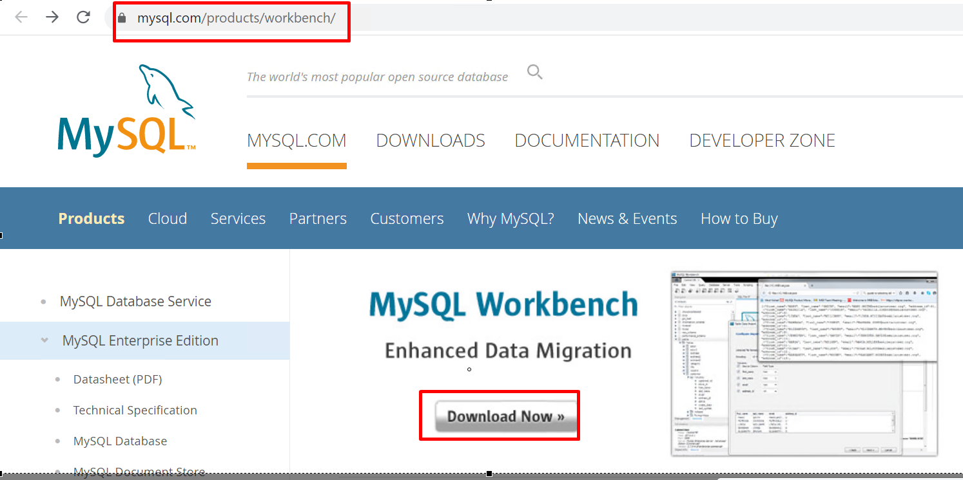Collapse the MySQL Enterprise Edition chevron
Viewport: 963px width, 480px height.
click(43, 340)
